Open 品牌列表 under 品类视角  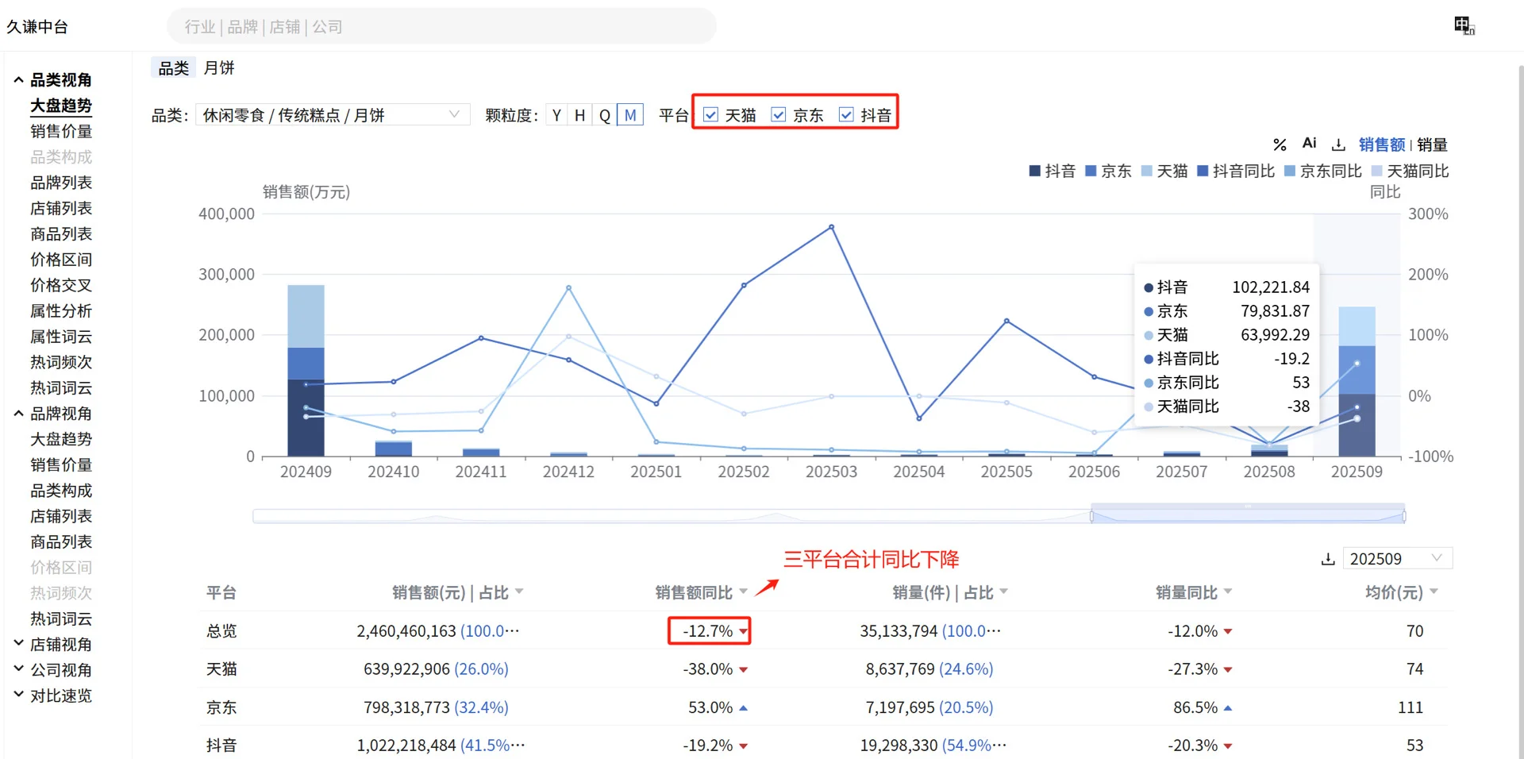coord(61,183)
